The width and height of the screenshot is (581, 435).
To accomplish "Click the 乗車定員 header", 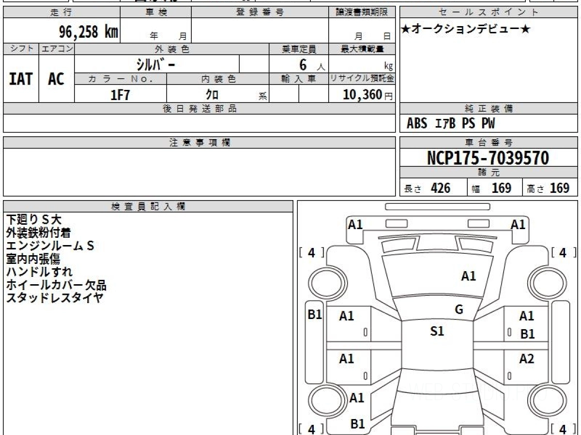I will pos(299,49).
